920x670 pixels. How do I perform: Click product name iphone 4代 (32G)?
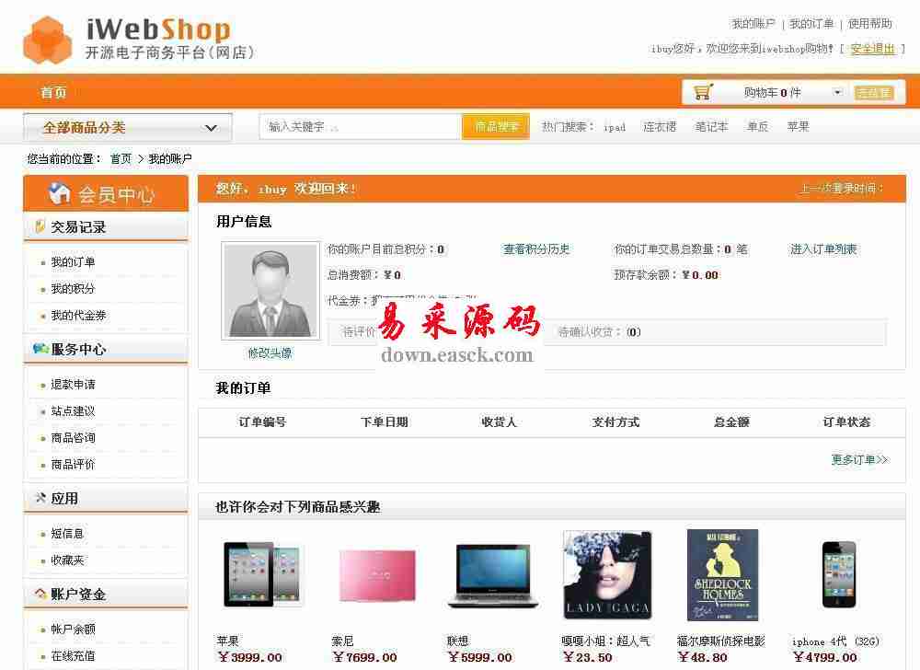tap(835, 641)
